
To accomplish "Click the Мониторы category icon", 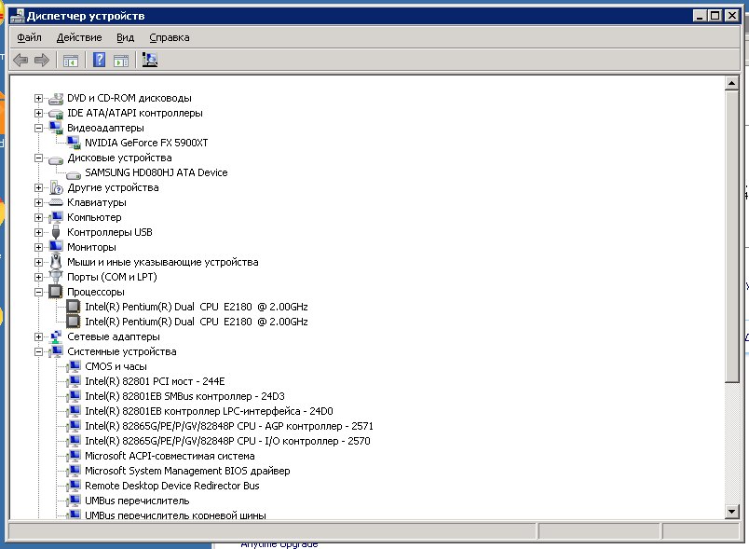I will coord(56,247).
